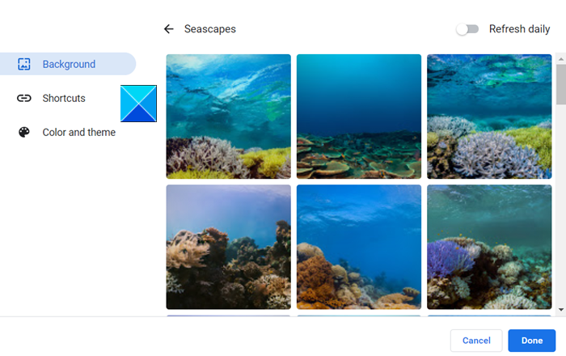Click the Color and theme palette icon

[23, 132]
